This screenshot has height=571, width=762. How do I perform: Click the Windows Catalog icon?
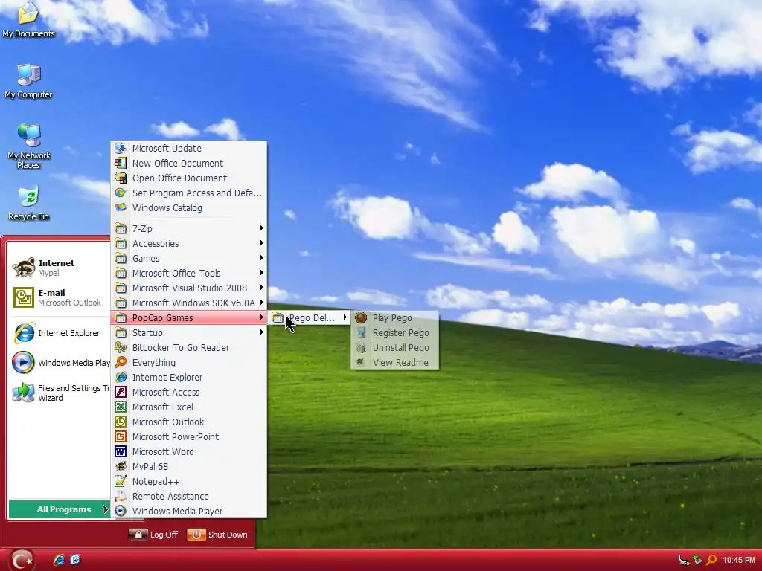(121, 208)
